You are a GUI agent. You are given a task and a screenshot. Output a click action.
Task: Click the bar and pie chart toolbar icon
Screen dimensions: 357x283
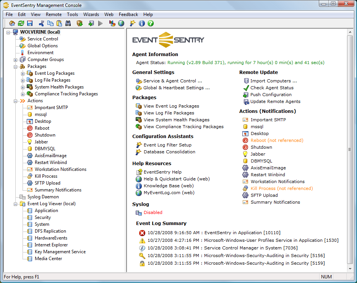(x=112, y=23)
